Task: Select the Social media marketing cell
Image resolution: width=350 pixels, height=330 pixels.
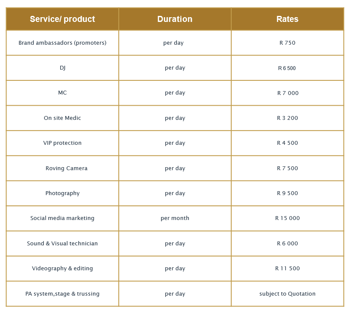Action: pyautogui.click(x=62, y=218)
